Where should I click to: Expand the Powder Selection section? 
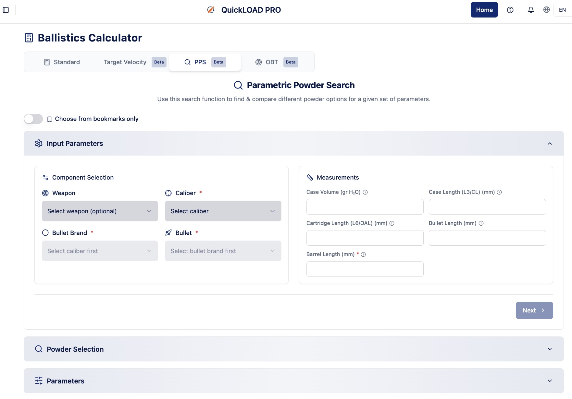point(293,349)
